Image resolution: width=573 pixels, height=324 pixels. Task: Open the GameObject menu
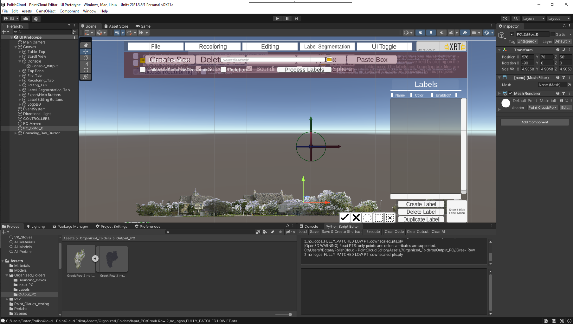46,11
